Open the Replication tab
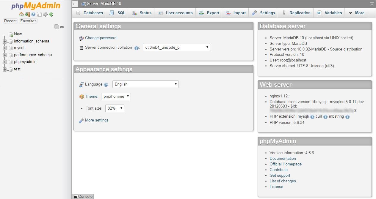 coord(296,13)
